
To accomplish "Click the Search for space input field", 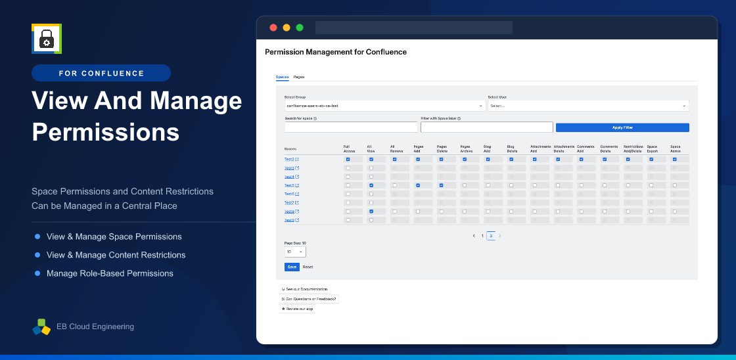I will (x=351, y=127).
